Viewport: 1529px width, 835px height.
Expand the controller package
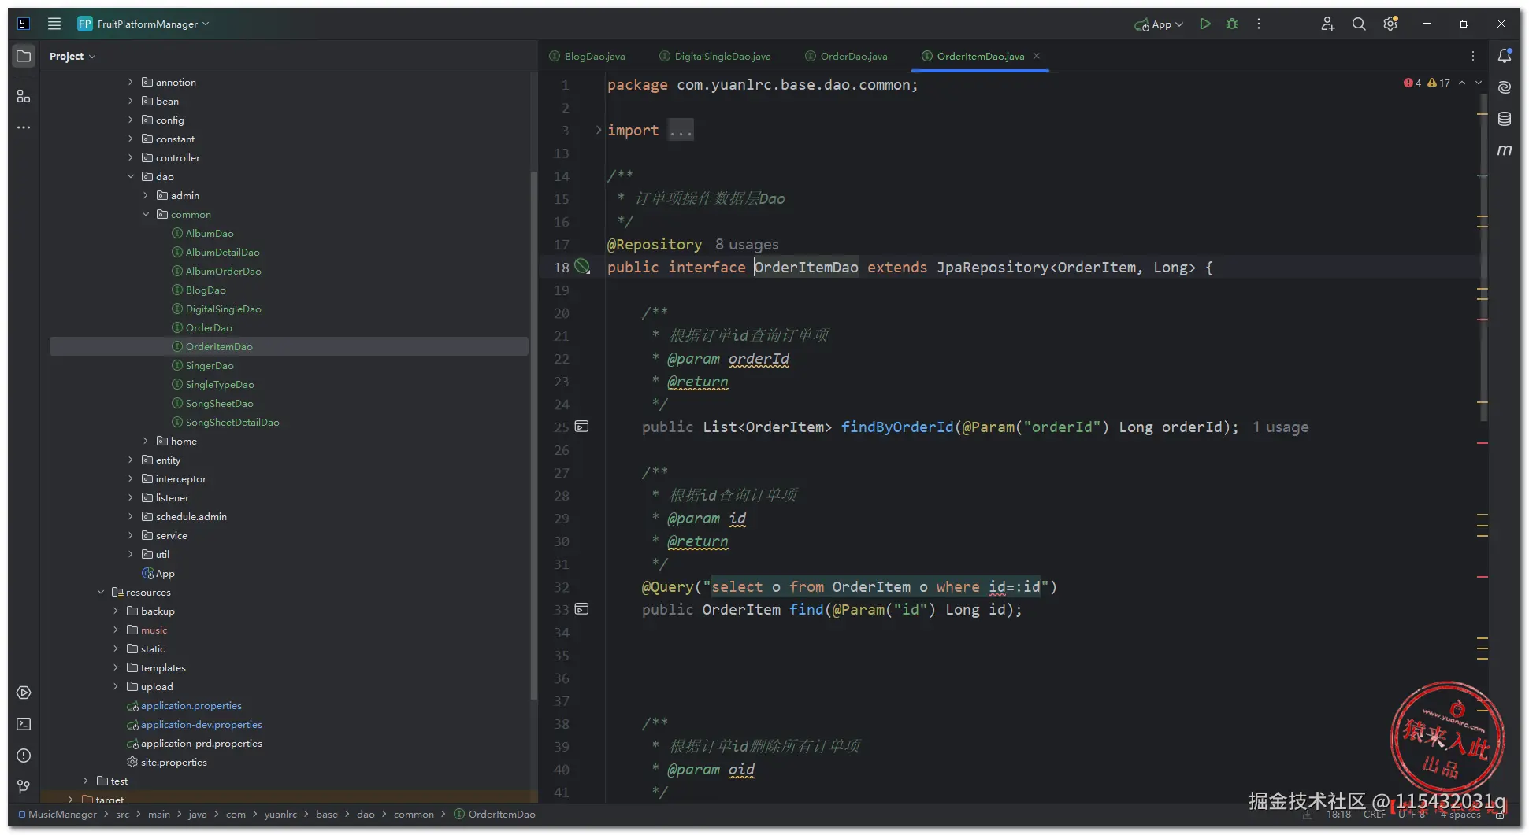131,157
